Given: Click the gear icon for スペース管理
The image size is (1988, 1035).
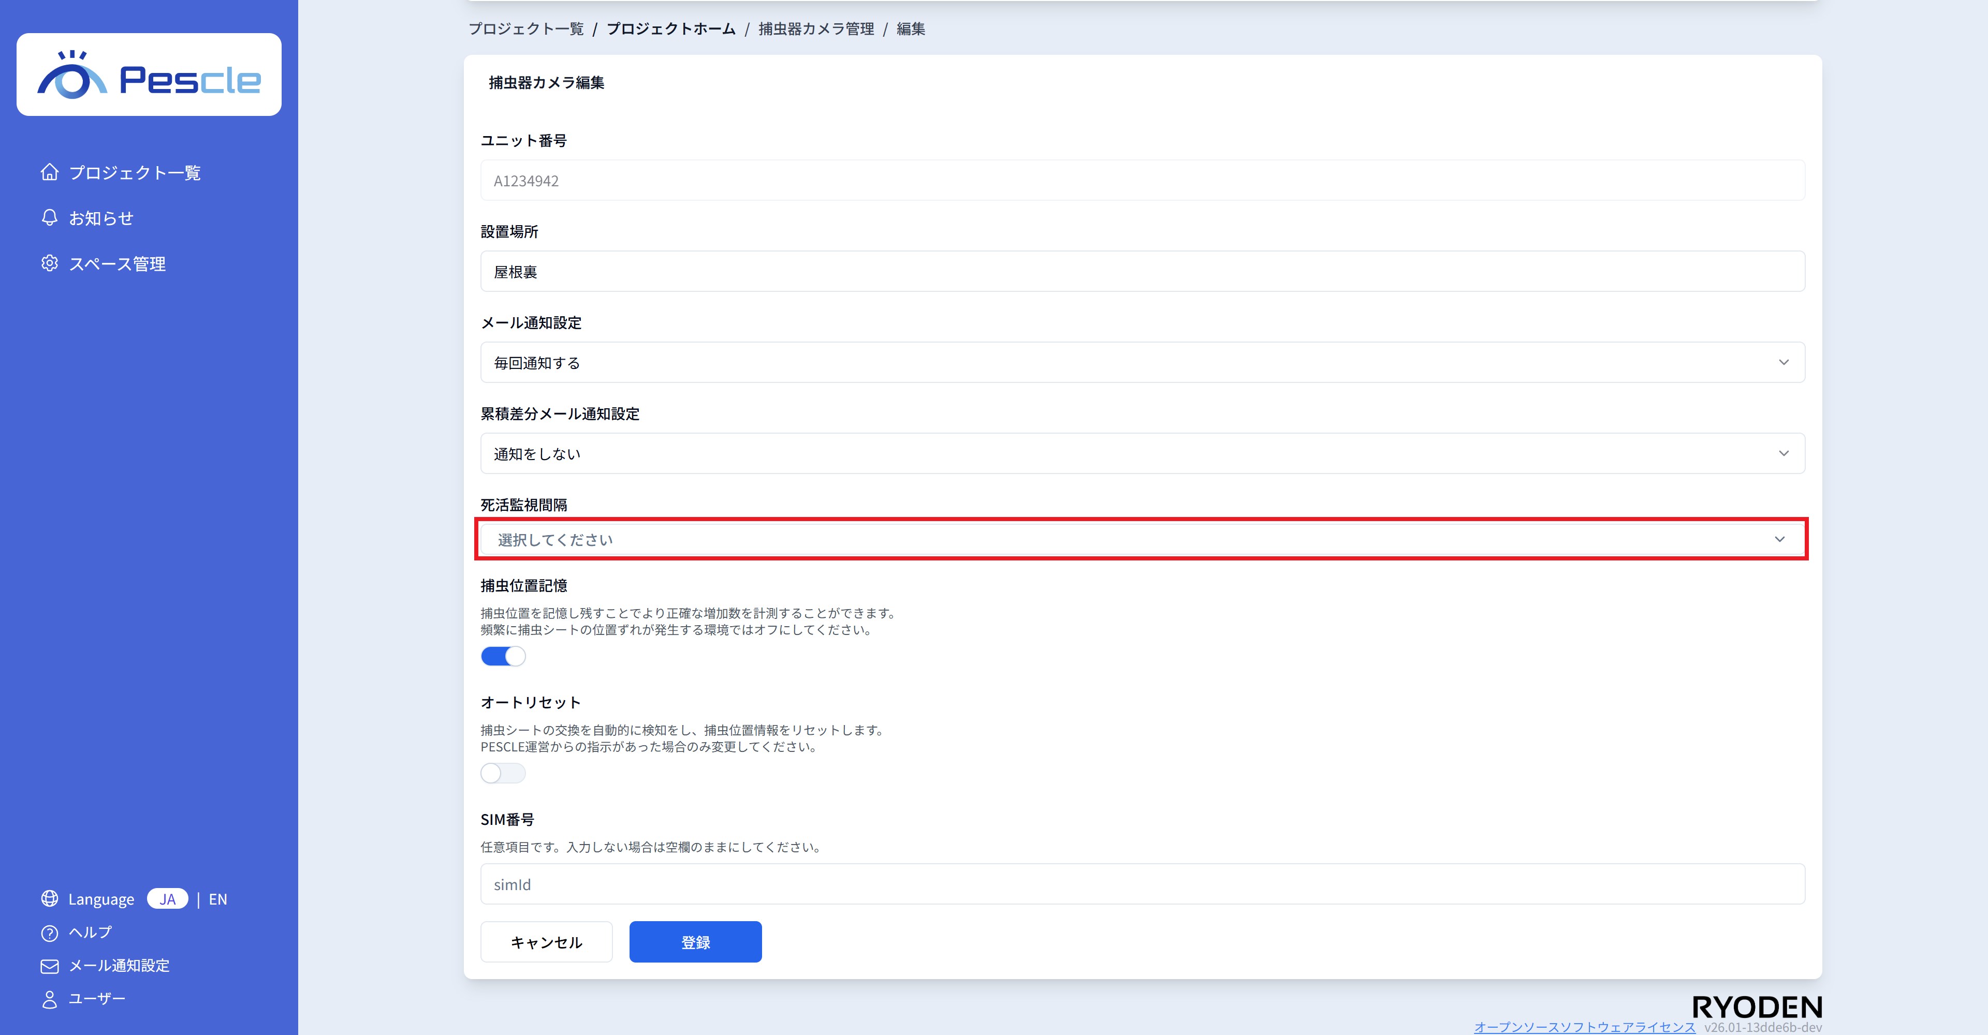Looking at the screenshot, I should [49, 264].
